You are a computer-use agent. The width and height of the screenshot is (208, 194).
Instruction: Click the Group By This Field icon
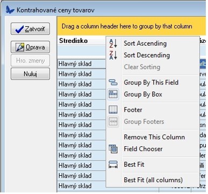[113, 82]
